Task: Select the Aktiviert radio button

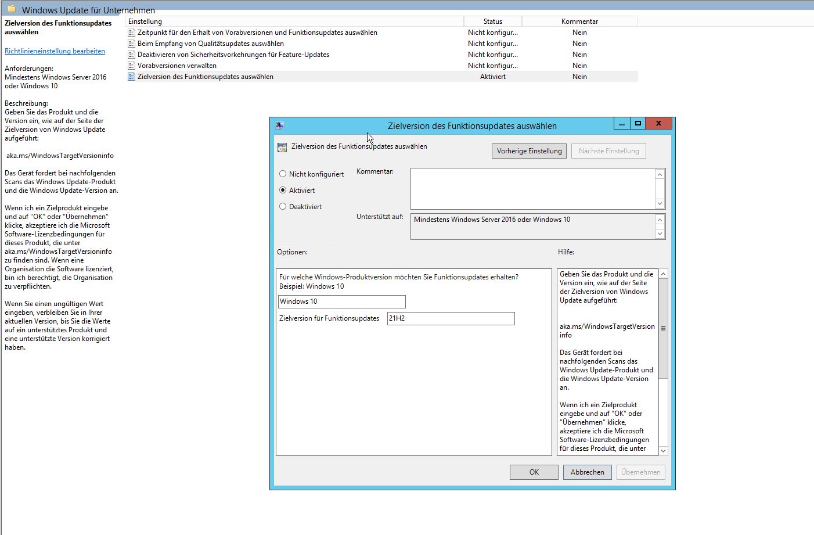Action: (283, 190)
